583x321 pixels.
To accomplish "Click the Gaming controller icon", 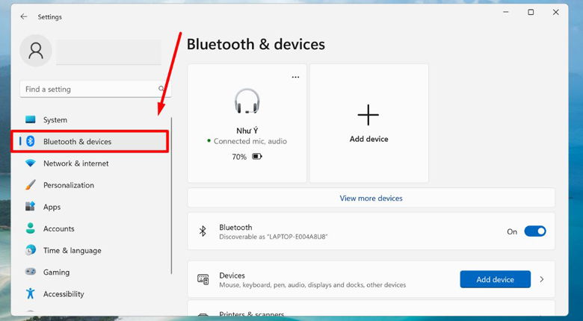I will [30, 272].
